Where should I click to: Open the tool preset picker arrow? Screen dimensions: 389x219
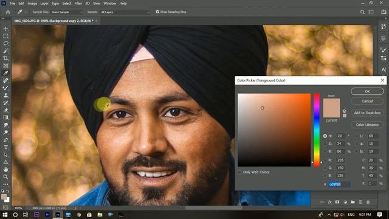(26, 12)
